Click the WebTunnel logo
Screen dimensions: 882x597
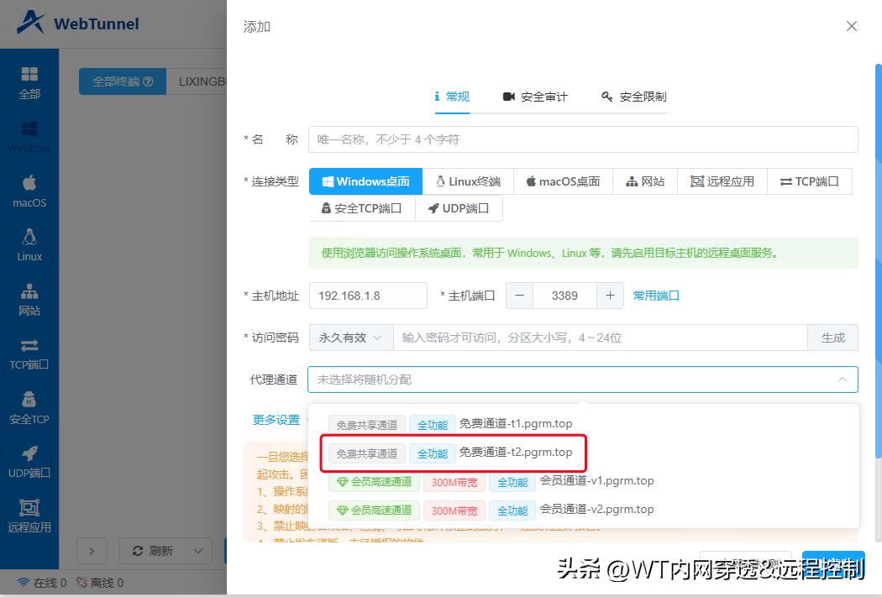point(77,24)
